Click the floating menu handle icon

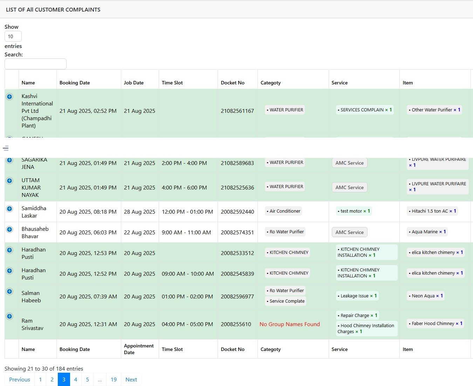pos(6,148)
